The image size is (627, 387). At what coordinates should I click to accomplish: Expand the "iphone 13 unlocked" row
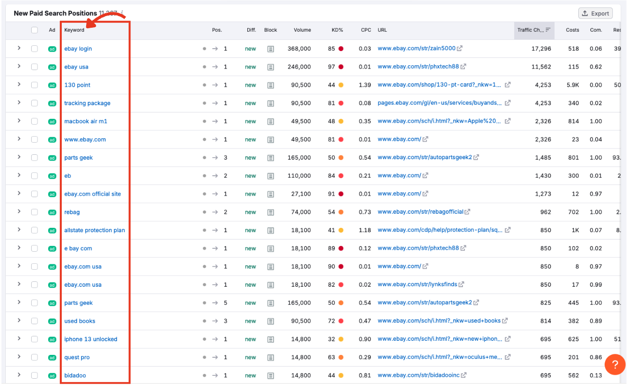[x=20, y=339]
